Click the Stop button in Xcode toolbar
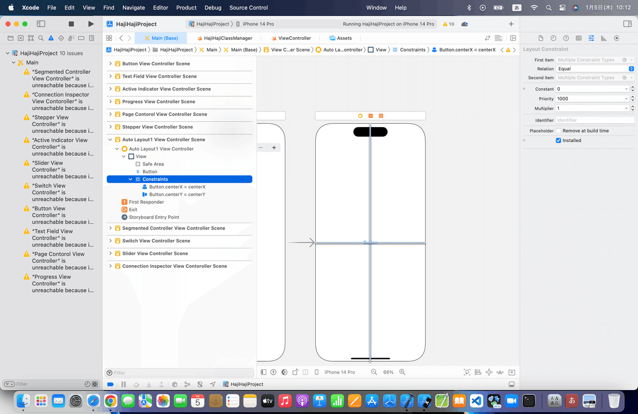The width and height of the screenshot is (638, 414). point(71,24)
